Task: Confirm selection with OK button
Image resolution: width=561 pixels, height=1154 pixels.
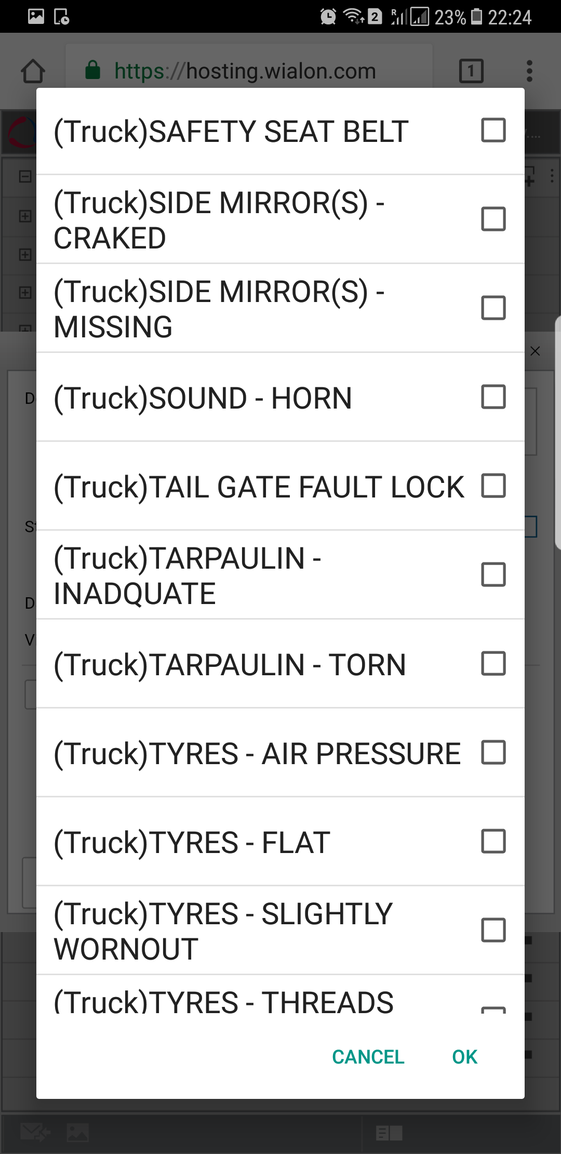Action: 464,1057
